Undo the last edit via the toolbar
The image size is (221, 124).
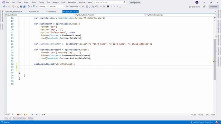click(29, 7)
